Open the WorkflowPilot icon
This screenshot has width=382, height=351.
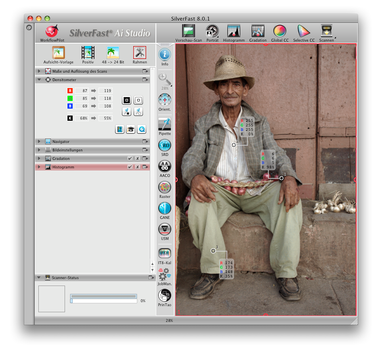coord(52,32)
